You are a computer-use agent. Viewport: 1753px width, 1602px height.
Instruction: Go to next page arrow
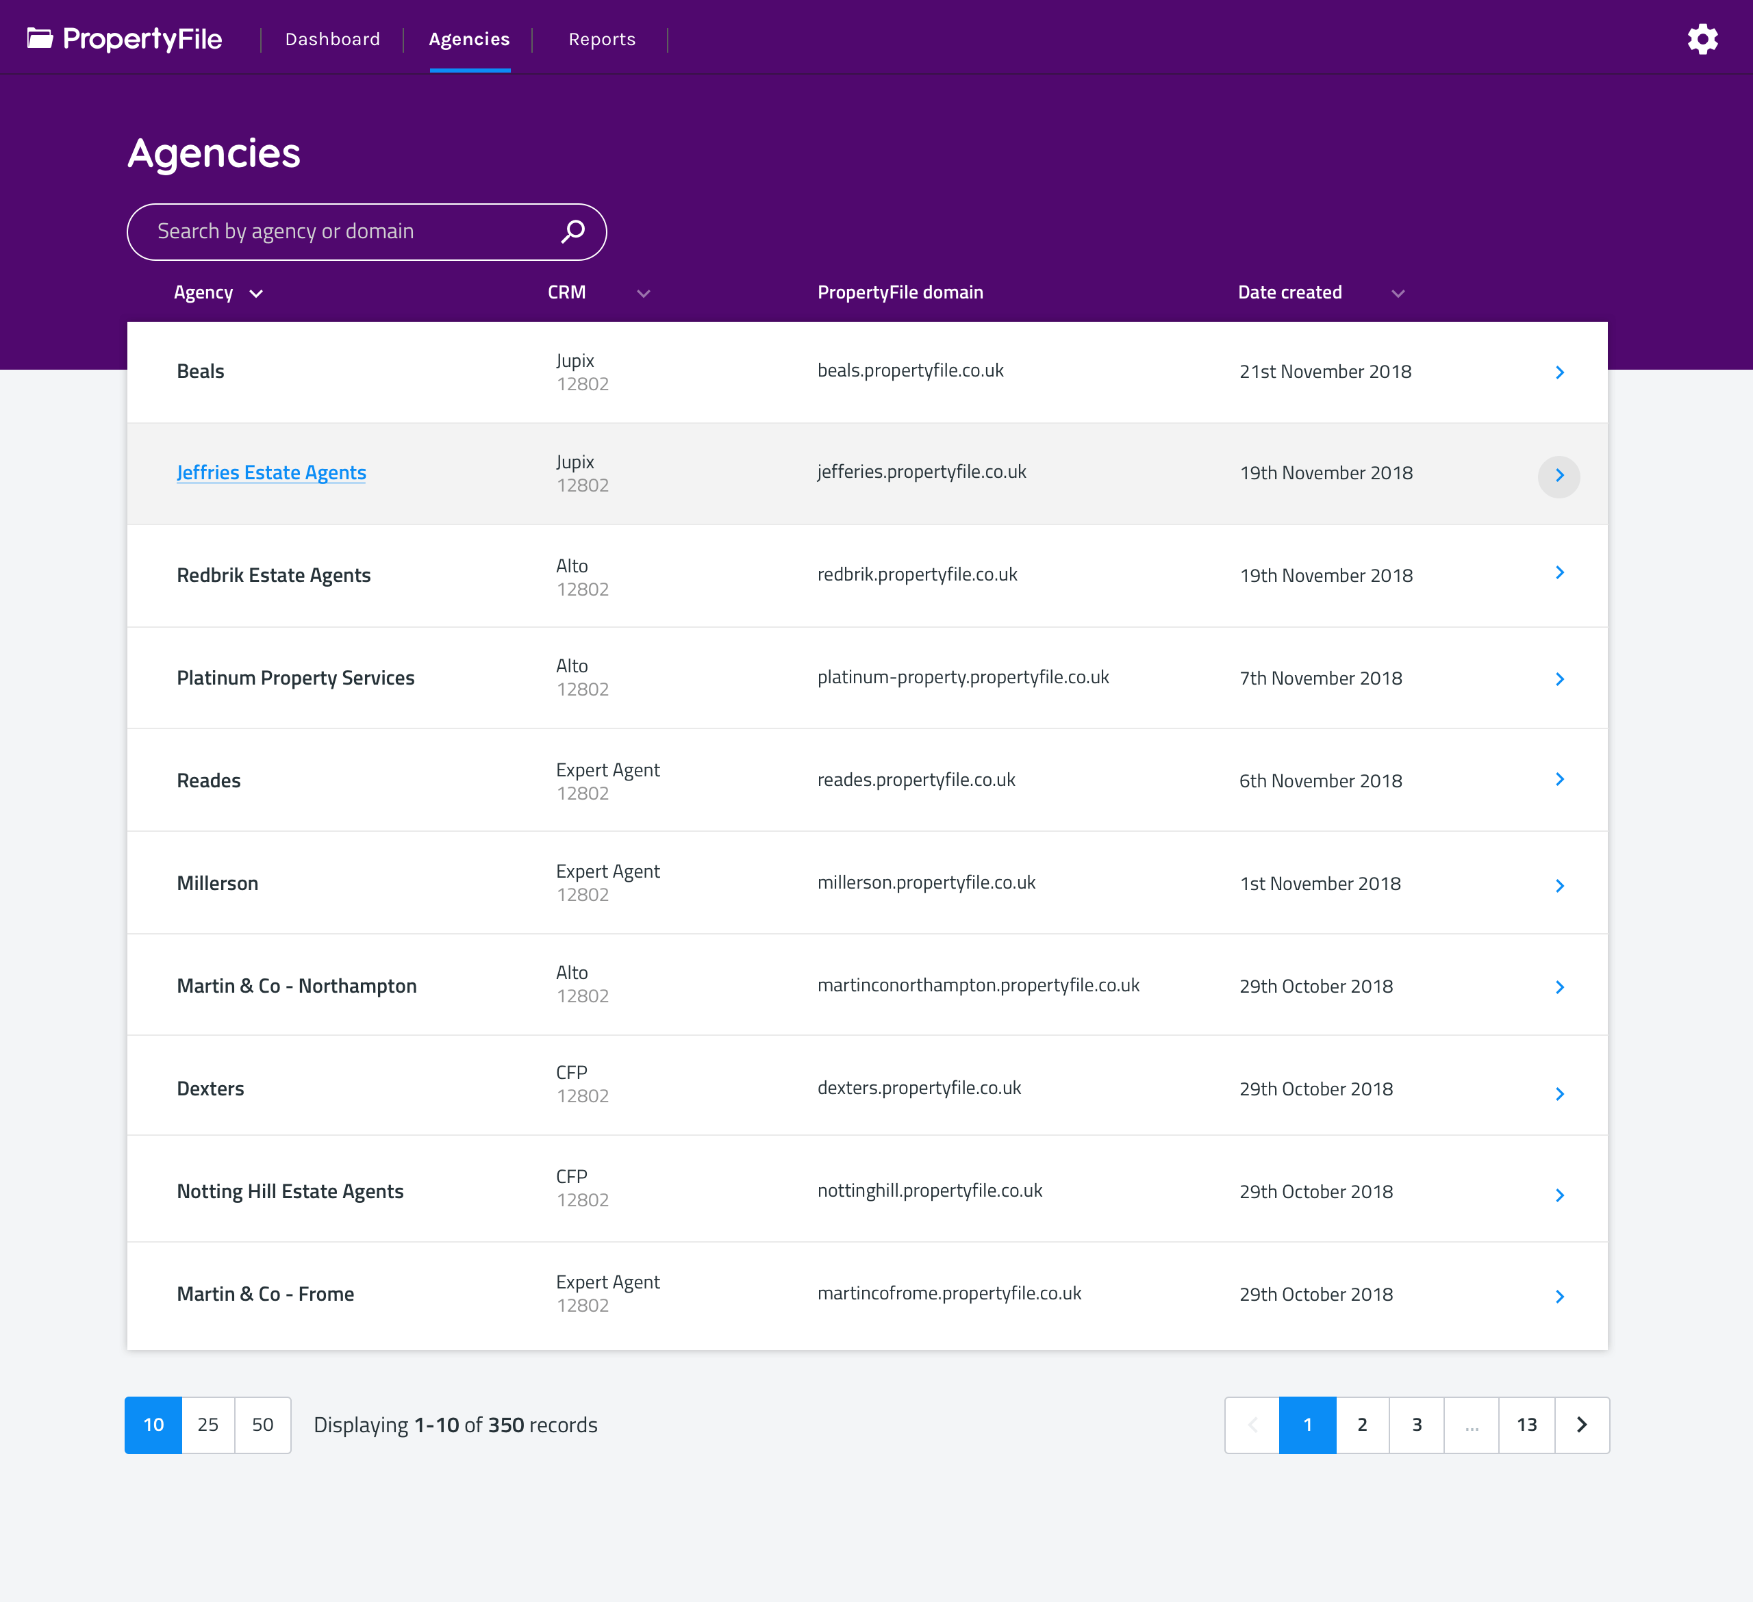pos(1582,1425)
